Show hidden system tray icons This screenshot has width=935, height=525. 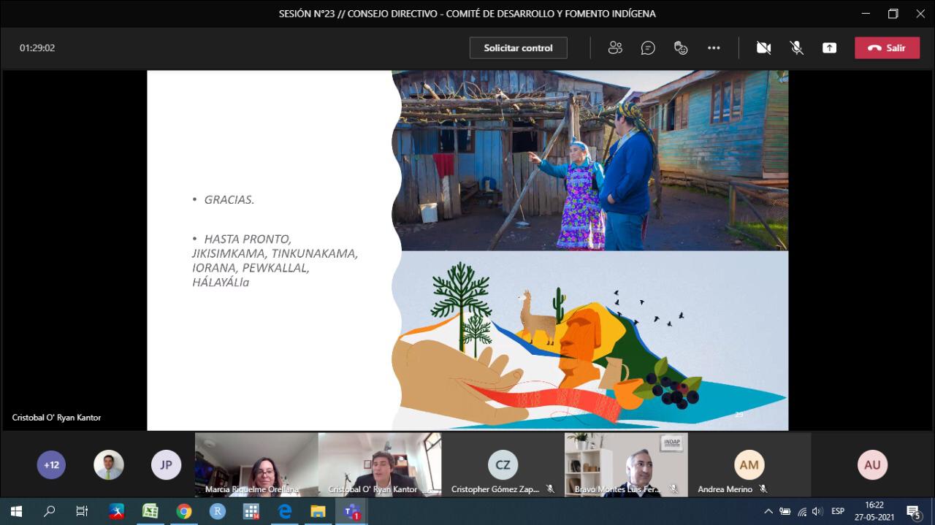click(x=768, y=511)
